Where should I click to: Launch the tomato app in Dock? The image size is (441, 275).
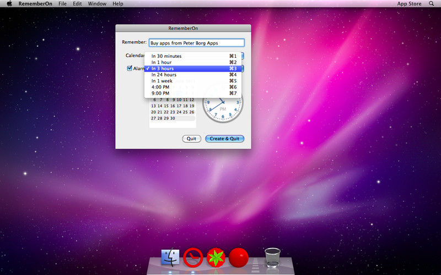coord(216,257)
